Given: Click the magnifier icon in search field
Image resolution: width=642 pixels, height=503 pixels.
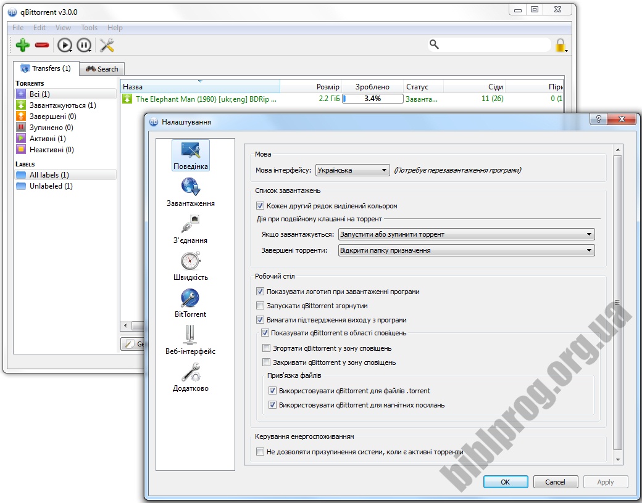Looking at the screenshot, I should 434,44.
